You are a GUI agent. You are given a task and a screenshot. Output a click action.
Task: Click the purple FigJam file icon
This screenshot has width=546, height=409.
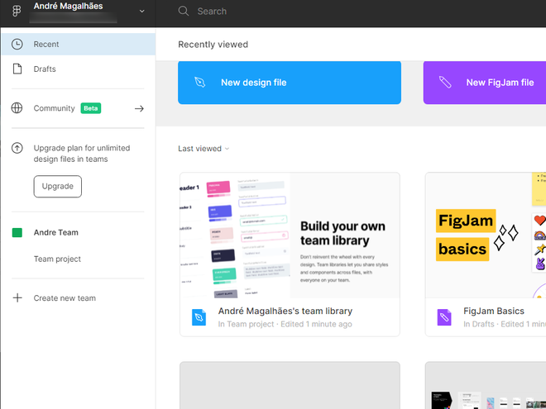tap(444, 317)
